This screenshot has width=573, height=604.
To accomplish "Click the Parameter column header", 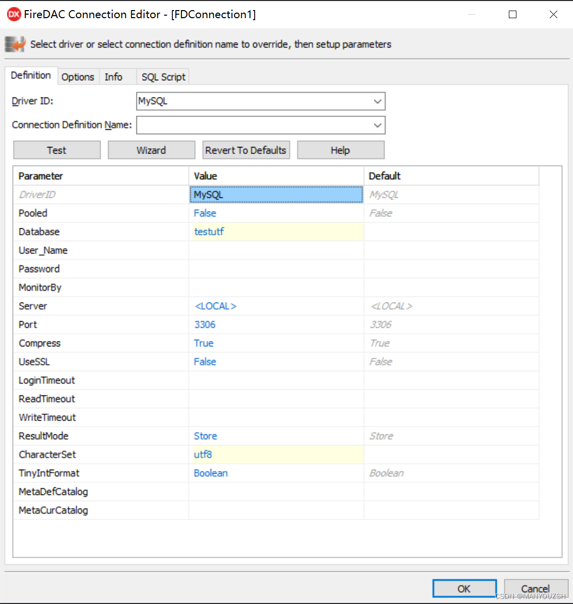I will [102, 176].
